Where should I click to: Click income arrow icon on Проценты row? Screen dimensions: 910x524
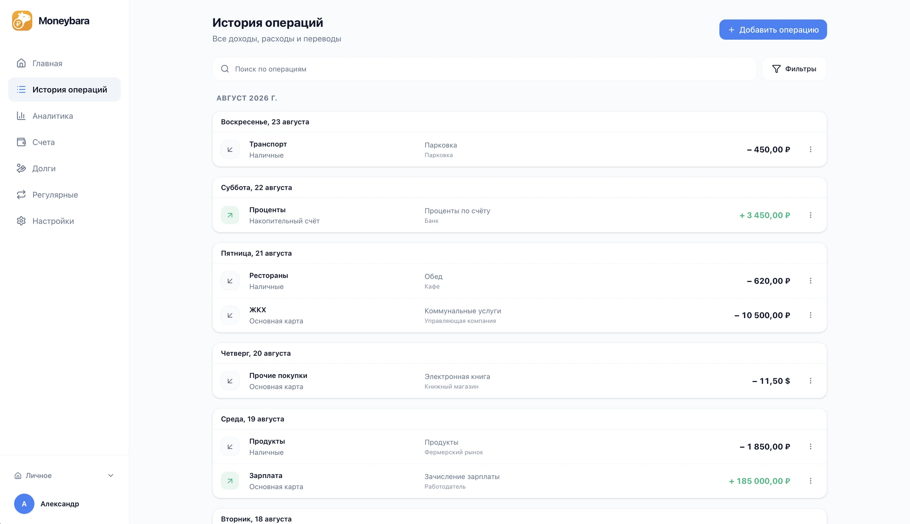pyautogui.click(x=230, y=215)
